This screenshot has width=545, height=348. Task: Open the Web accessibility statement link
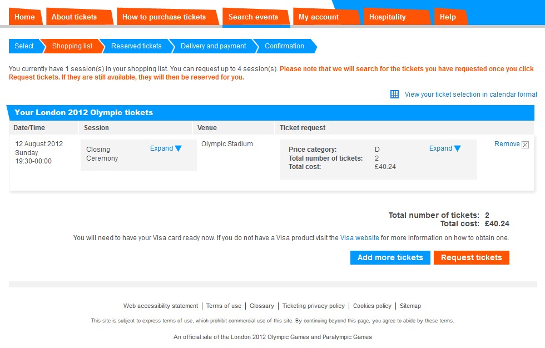click(161, 306)
